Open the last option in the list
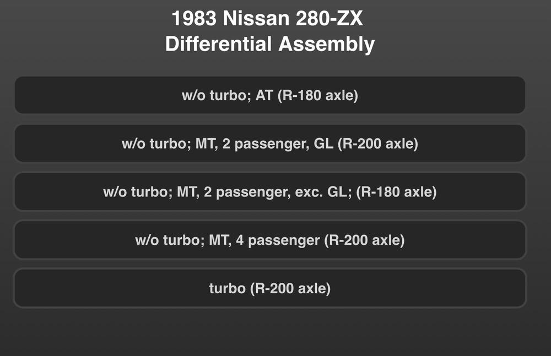 tap(270, 288)
